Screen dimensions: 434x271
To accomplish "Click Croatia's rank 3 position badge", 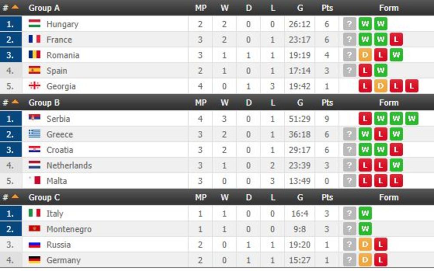I will point(11,150).
